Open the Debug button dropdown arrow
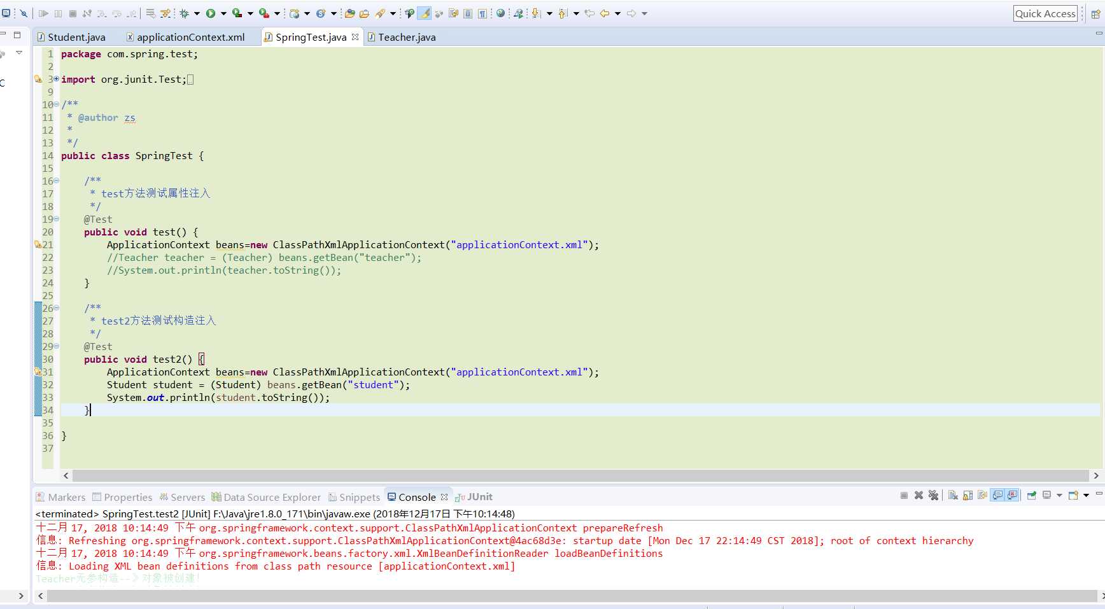This screenshot has height=609, width=1105. point(197,13)
